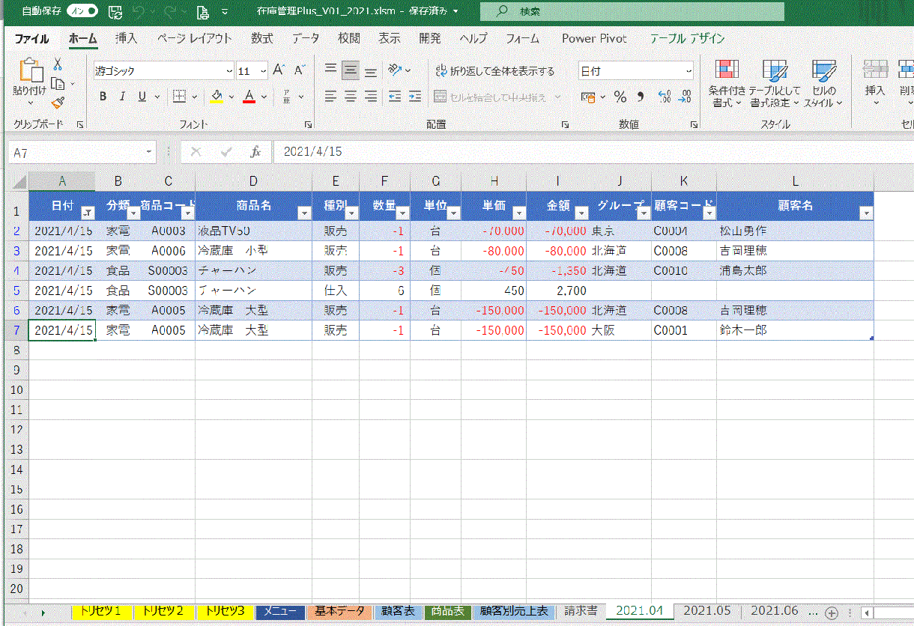
Task: Click the 検索 search box
Action: [632, 11]
